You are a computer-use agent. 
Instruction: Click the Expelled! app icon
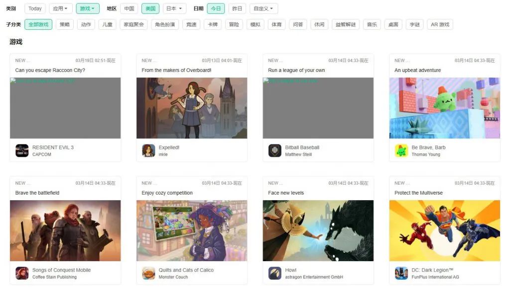(148, 150)
